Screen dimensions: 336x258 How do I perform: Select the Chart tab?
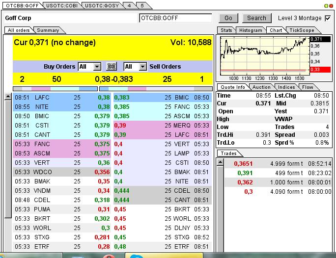pyautogui.click(x=276, y=30)
